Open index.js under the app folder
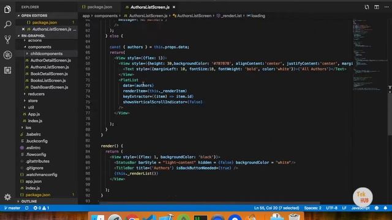 click(x=35, y=121)
